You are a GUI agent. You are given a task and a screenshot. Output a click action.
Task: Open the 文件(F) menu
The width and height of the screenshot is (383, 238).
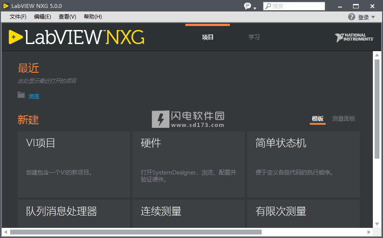coord(18,17)
